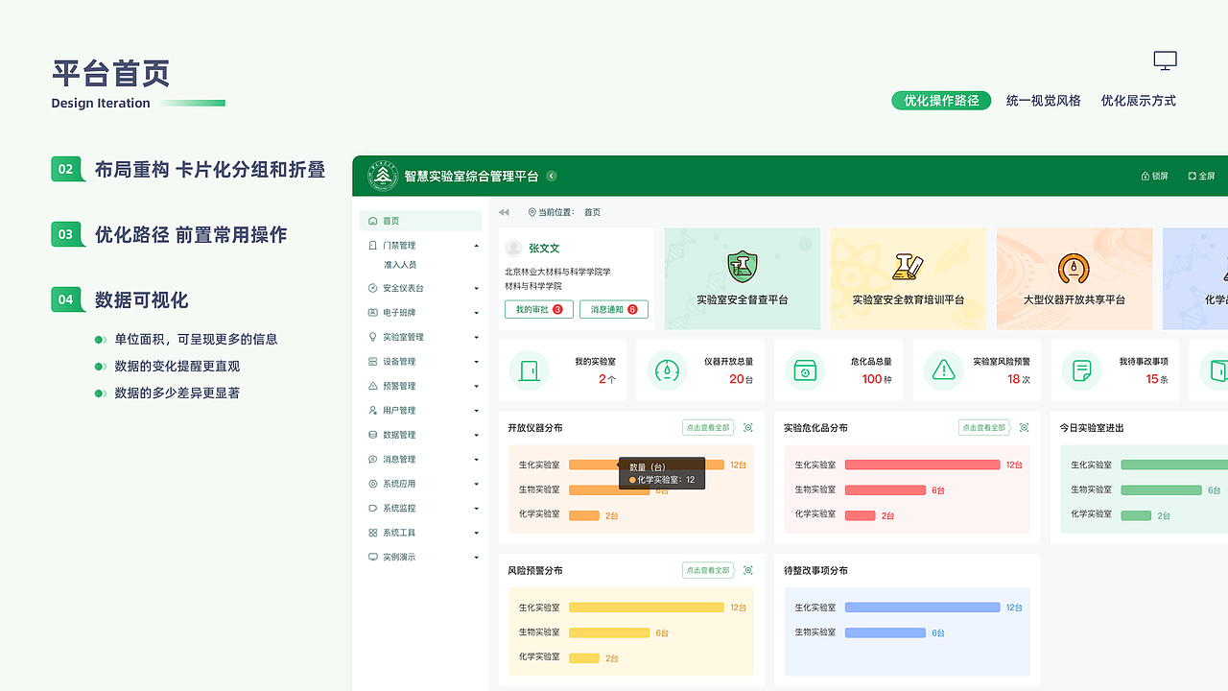This screenshot has height=691, width=1228.
Task: Click 张文文's user avatar
Action: point(513,248)
